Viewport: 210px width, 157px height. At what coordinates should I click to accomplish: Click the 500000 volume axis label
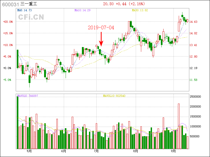[195, 136]
